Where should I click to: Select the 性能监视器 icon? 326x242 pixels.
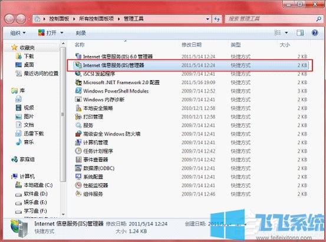pyautogui.click(x=78, y=185)
